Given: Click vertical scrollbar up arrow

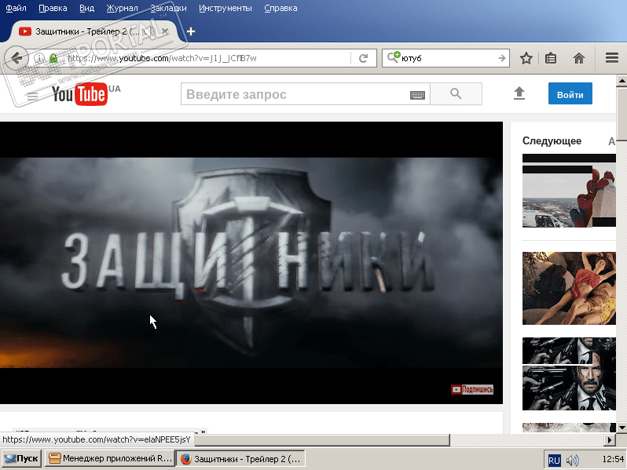Looking at the screenshot, I should (621, 81).
